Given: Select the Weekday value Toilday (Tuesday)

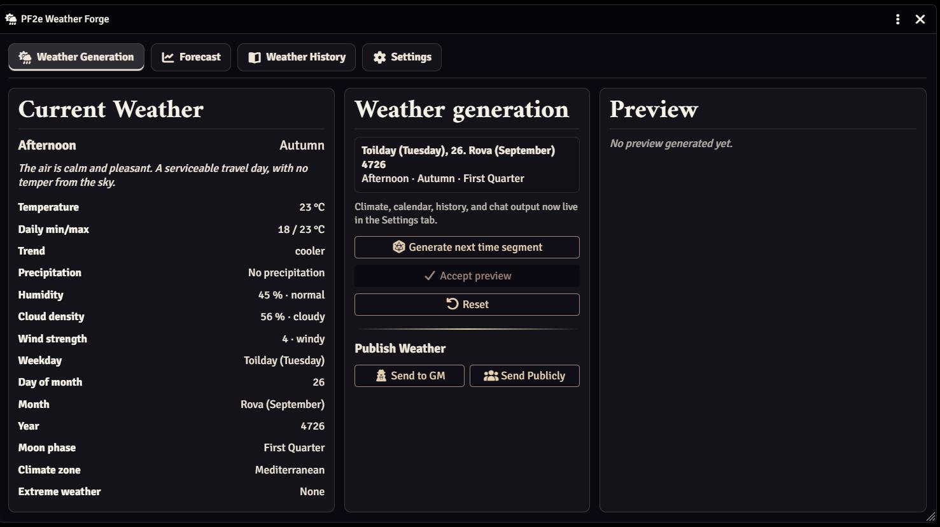Looking at the screenshot, I should 284,361.
